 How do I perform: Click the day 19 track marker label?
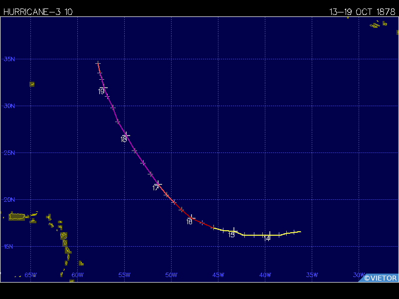pos(101,92)
